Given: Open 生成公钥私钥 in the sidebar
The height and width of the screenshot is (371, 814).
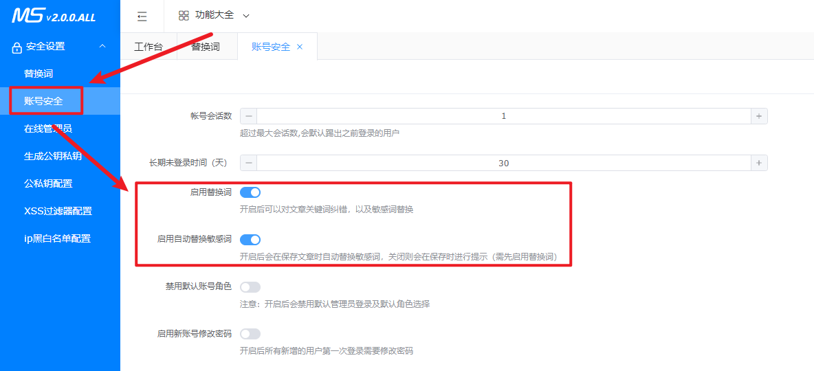Looking at the screenshot, I should coord(53,156).
